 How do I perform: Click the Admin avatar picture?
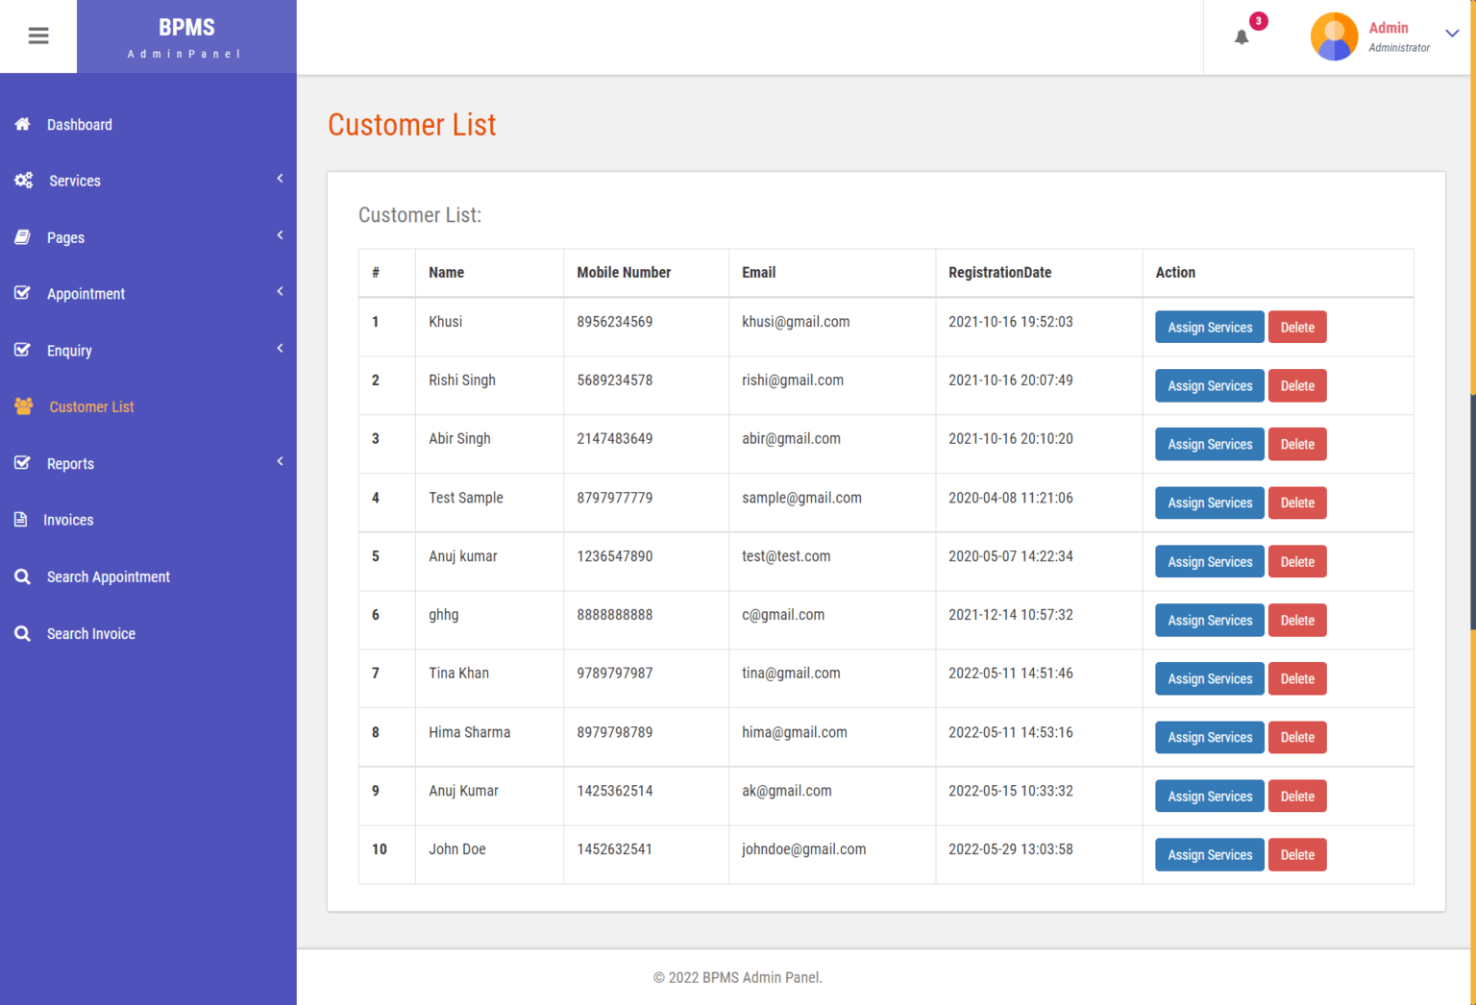click(1334, 36)
